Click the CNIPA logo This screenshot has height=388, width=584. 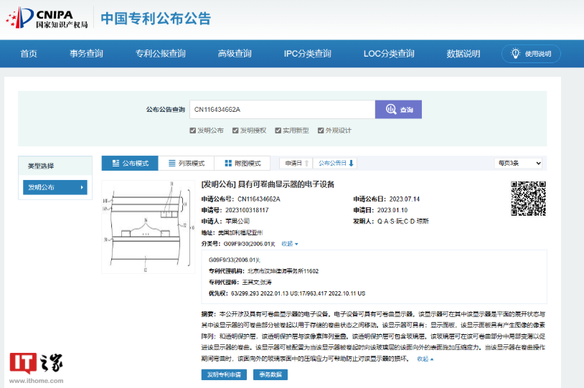(x=47, y=17)
